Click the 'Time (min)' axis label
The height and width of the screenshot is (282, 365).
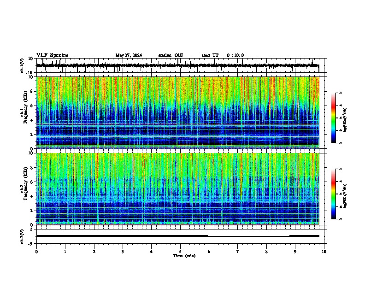184,256
